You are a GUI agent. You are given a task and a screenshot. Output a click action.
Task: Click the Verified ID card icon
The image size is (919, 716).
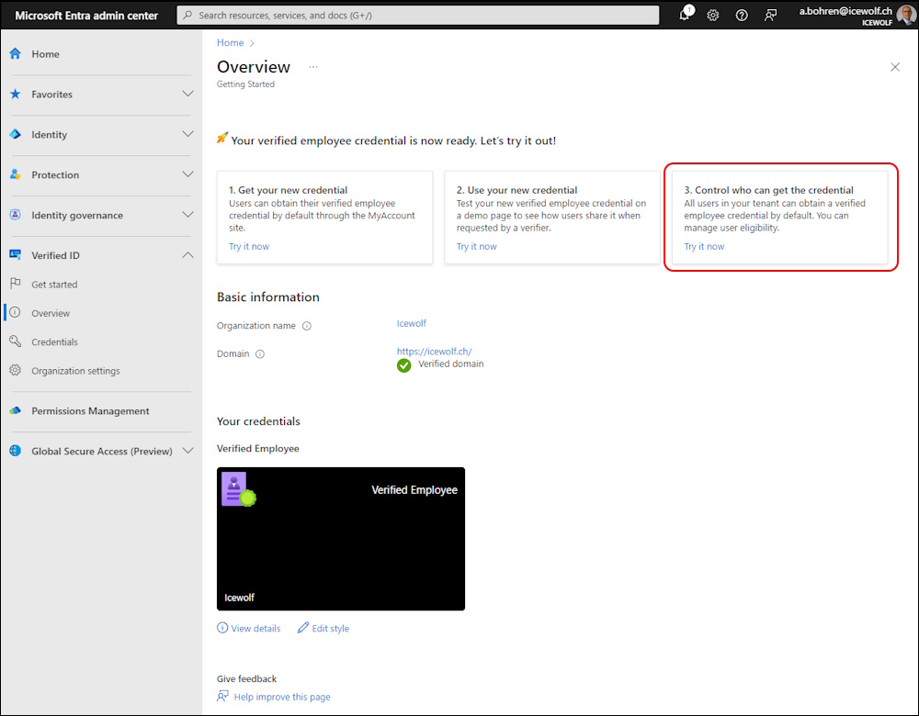pos(16,254)
